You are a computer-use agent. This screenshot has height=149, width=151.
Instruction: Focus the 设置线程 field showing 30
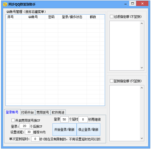click(x=29, y=132)
